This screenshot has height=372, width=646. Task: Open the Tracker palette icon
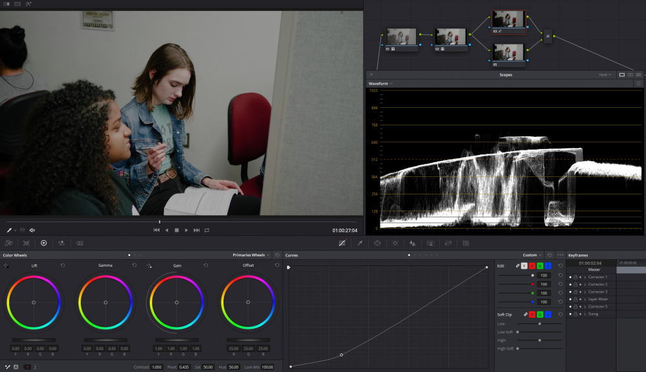click(395, 243)
